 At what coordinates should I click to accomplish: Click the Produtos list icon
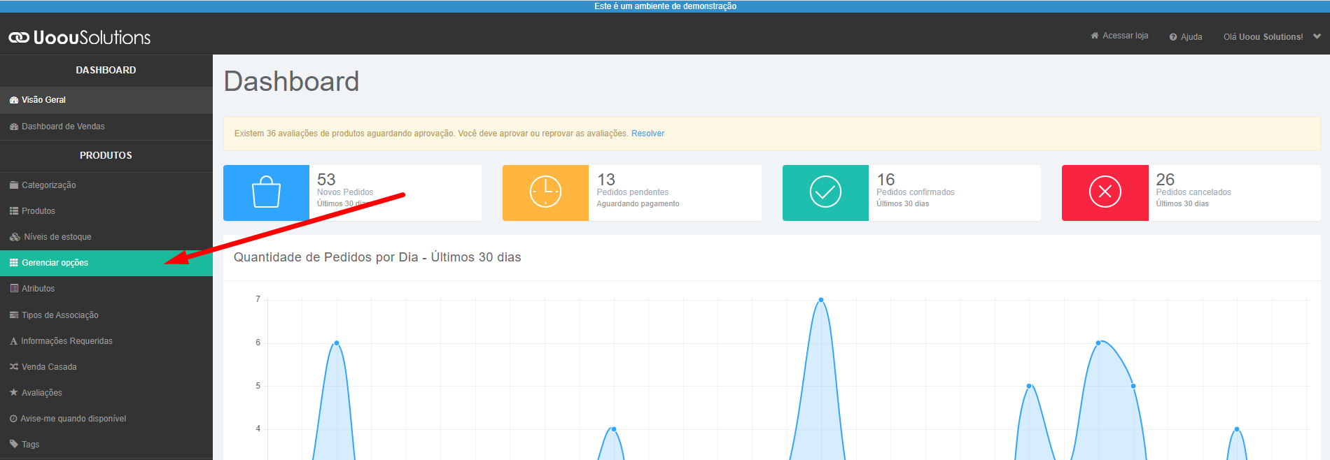14,211
